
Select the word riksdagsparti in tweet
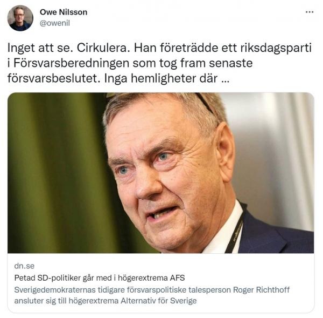(276, 48)
